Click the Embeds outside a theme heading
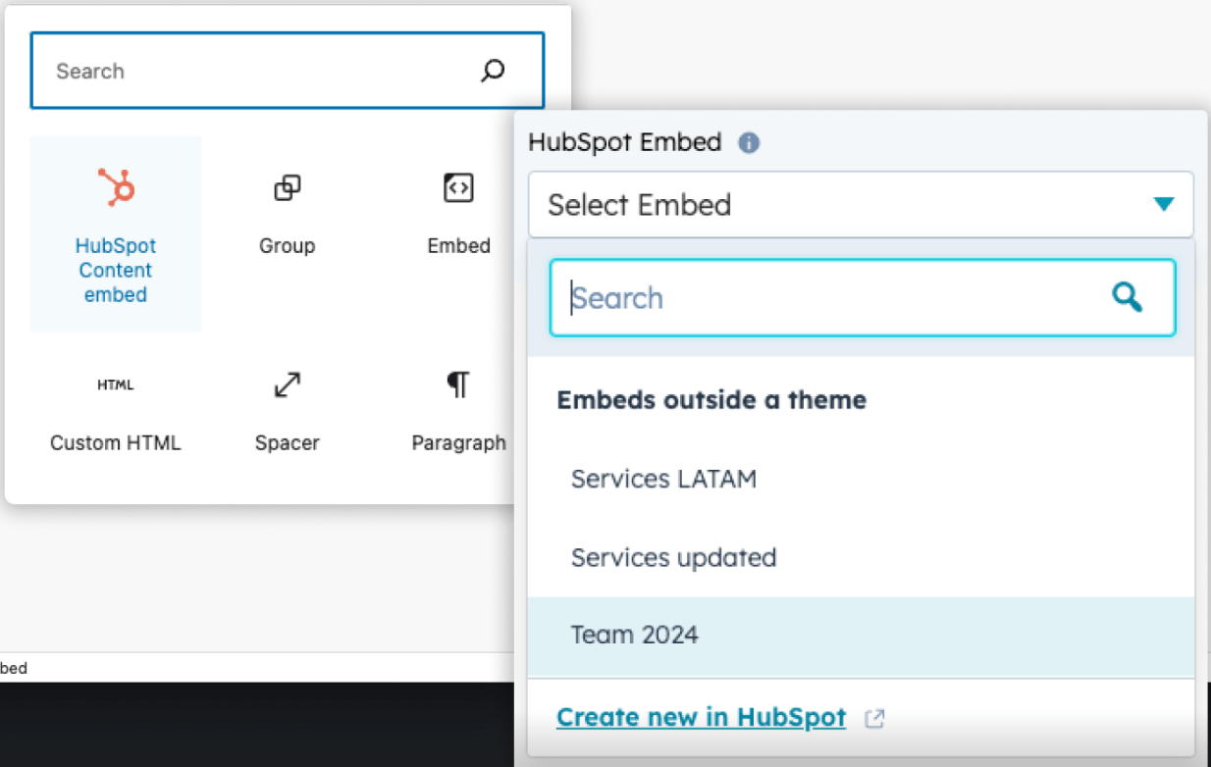The width and height of the screenshot is (1211, 767). tap(711, 400)
